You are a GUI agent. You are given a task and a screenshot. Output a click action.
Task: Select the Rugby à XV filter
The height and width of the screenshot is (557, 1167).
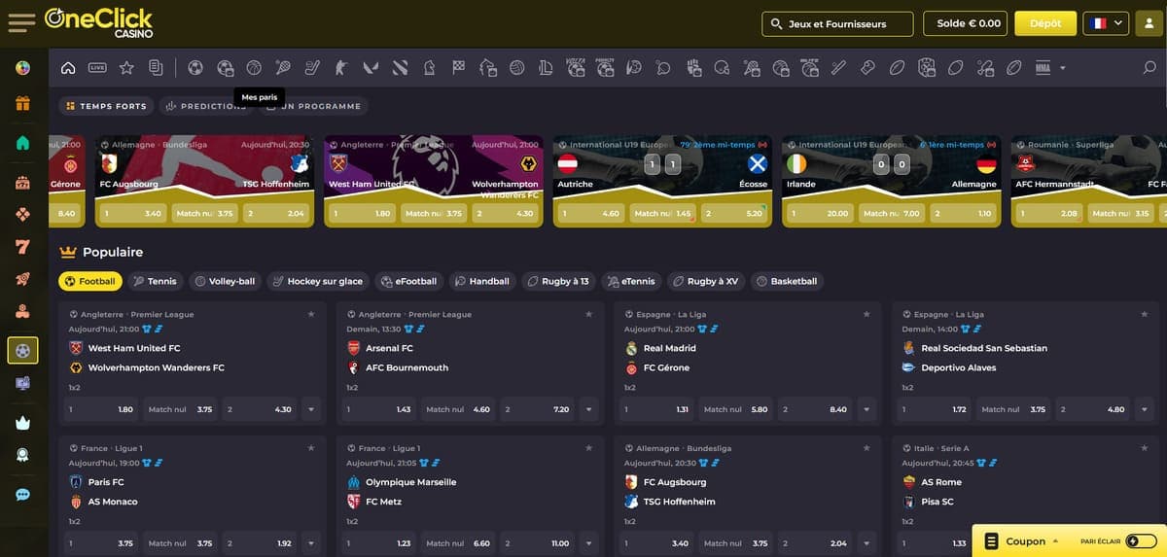click(x=705, y=281)
